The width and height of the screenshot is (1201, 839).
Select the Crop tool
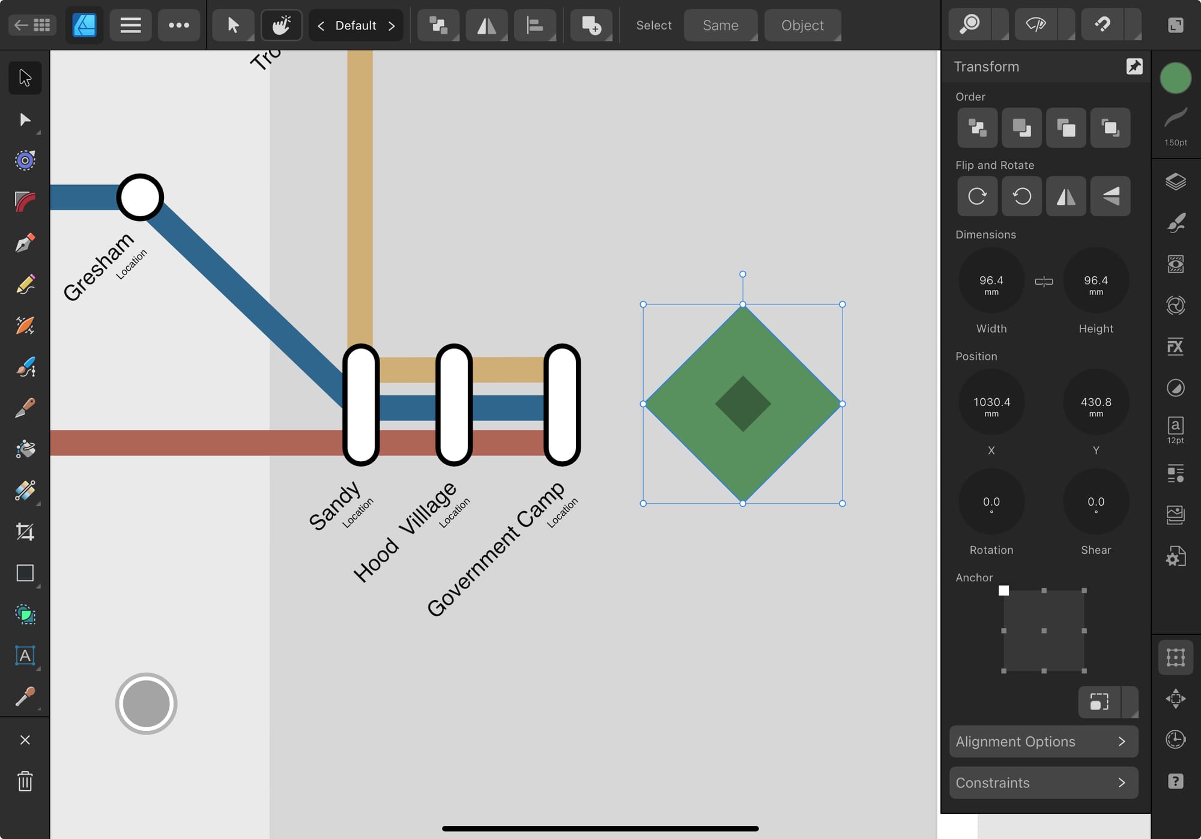tap(25, 532)
